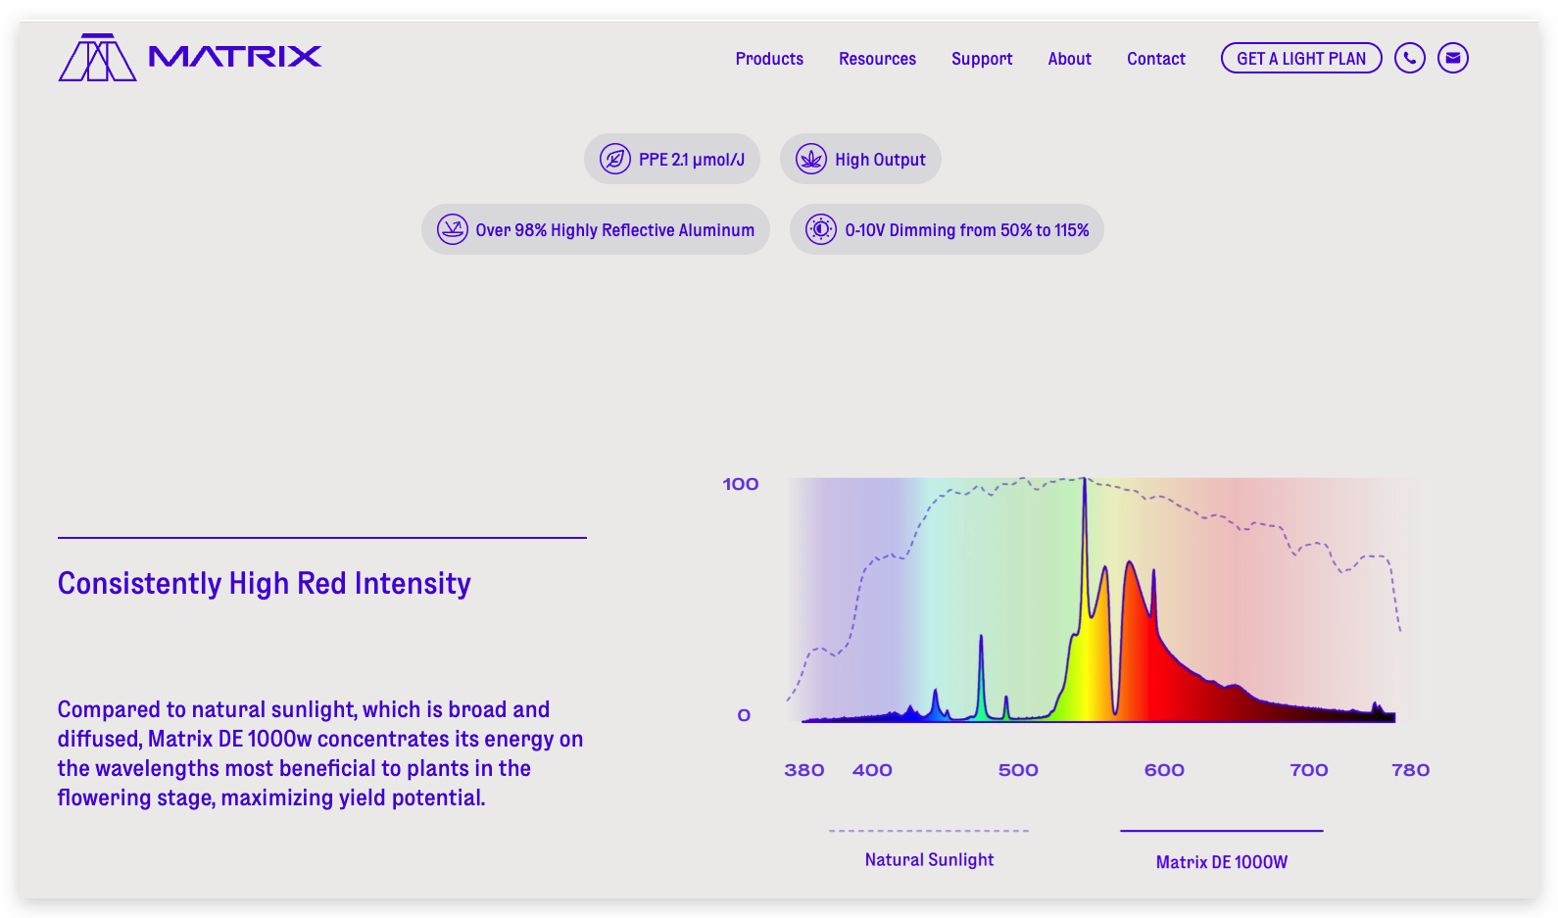The width and height of the screenshot is (1558, 918).
Task: Click the phone call icon
Action: [1410, 58]
